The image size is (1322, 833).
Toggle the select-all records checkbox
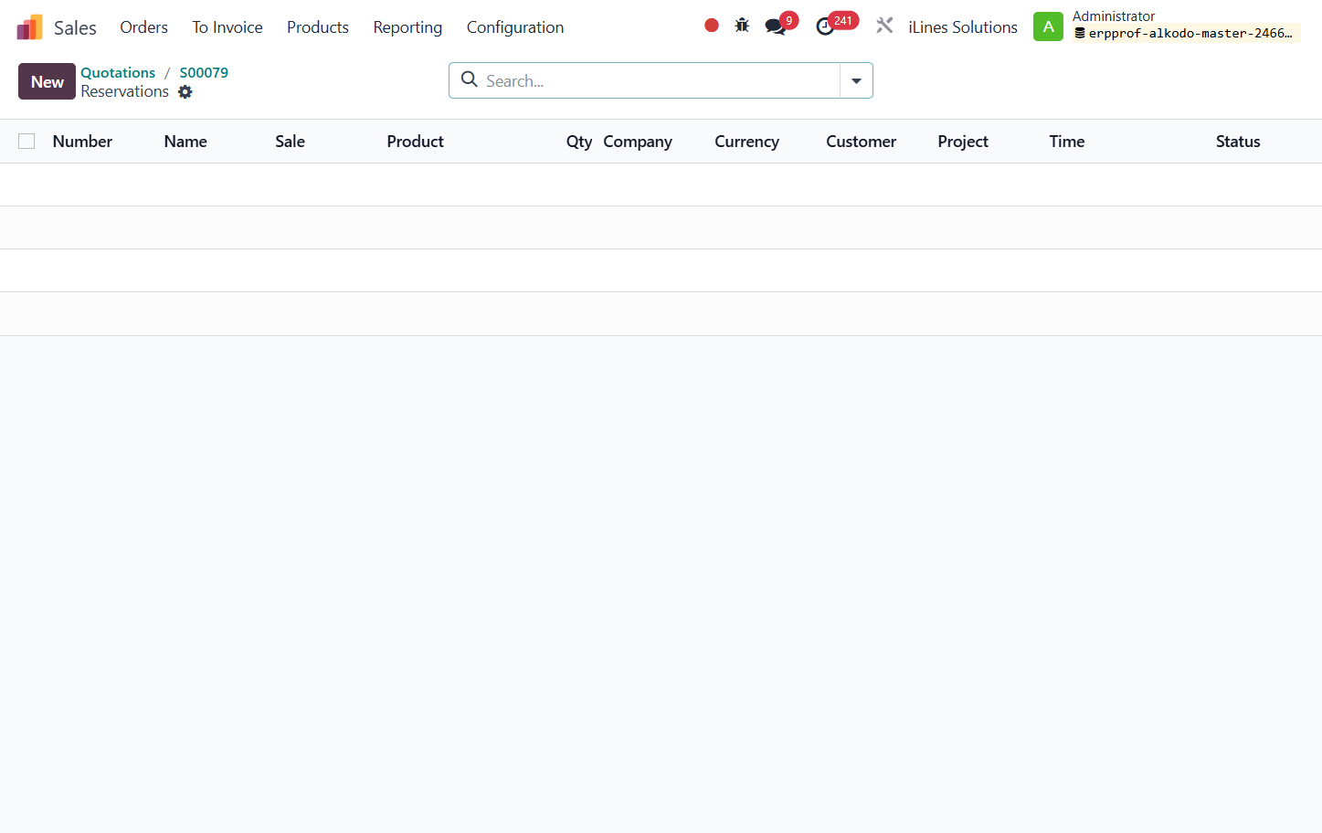point(26,141)
